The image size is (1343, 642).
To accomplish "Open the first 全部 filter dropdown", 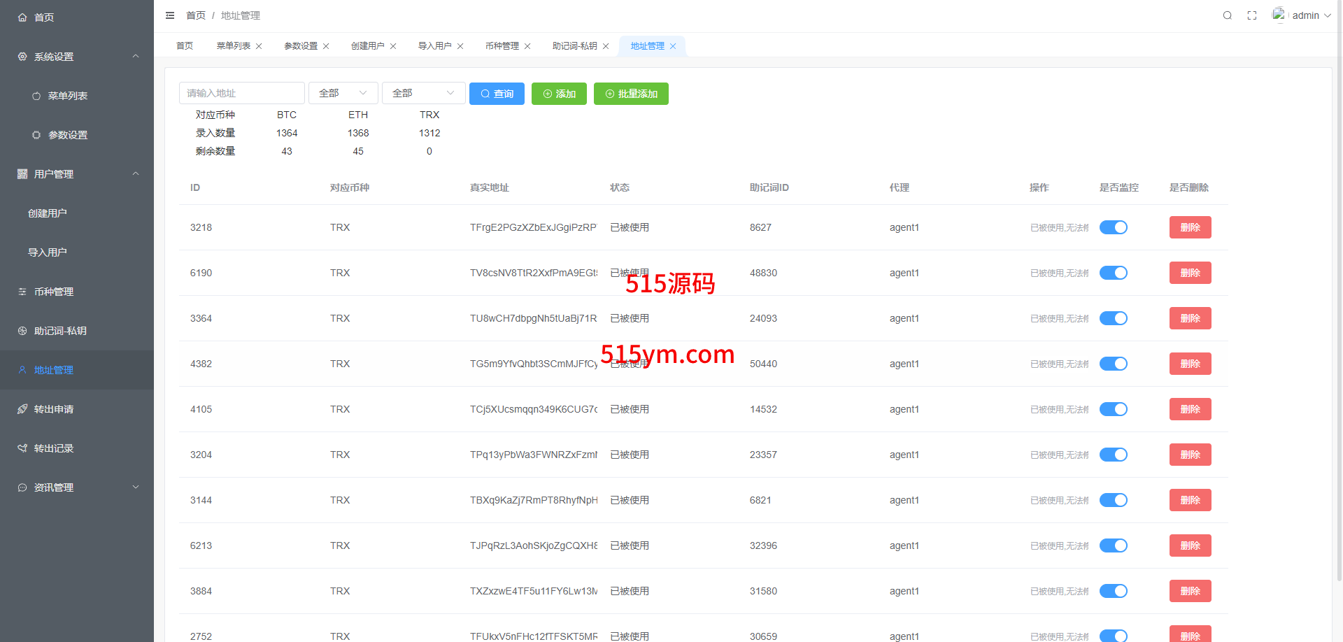I will (343, 93).
